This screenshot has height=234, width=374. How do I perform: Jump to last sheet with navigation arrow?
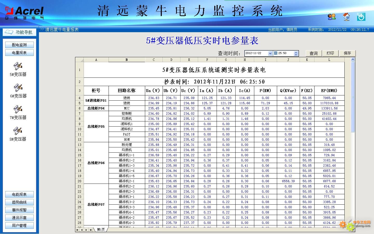point(91,230)
